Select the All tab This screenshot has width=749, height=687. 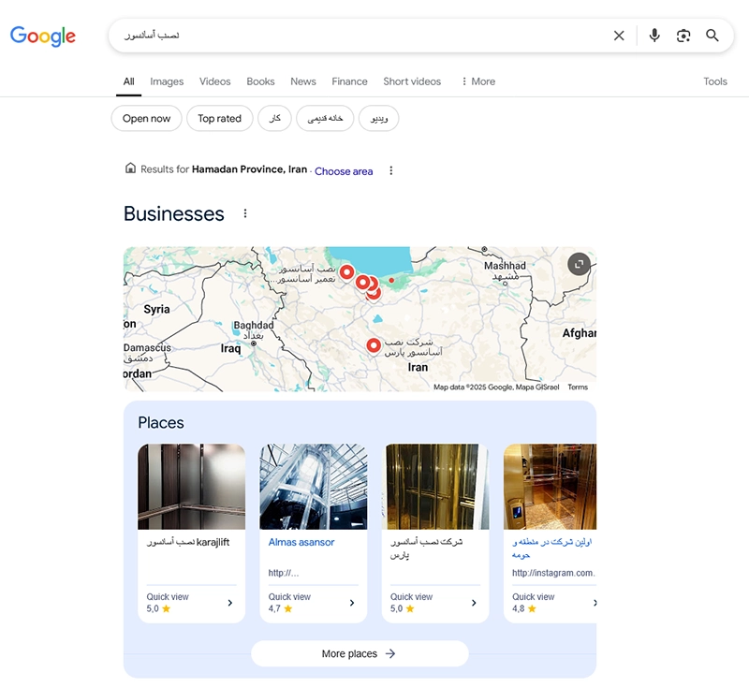[x=128, y=81]
